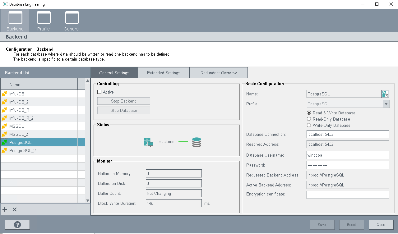The height and width of the screenshot is (234, 398).
Task: Select Write-Only Database option
Action: click(x=309, y=125)
